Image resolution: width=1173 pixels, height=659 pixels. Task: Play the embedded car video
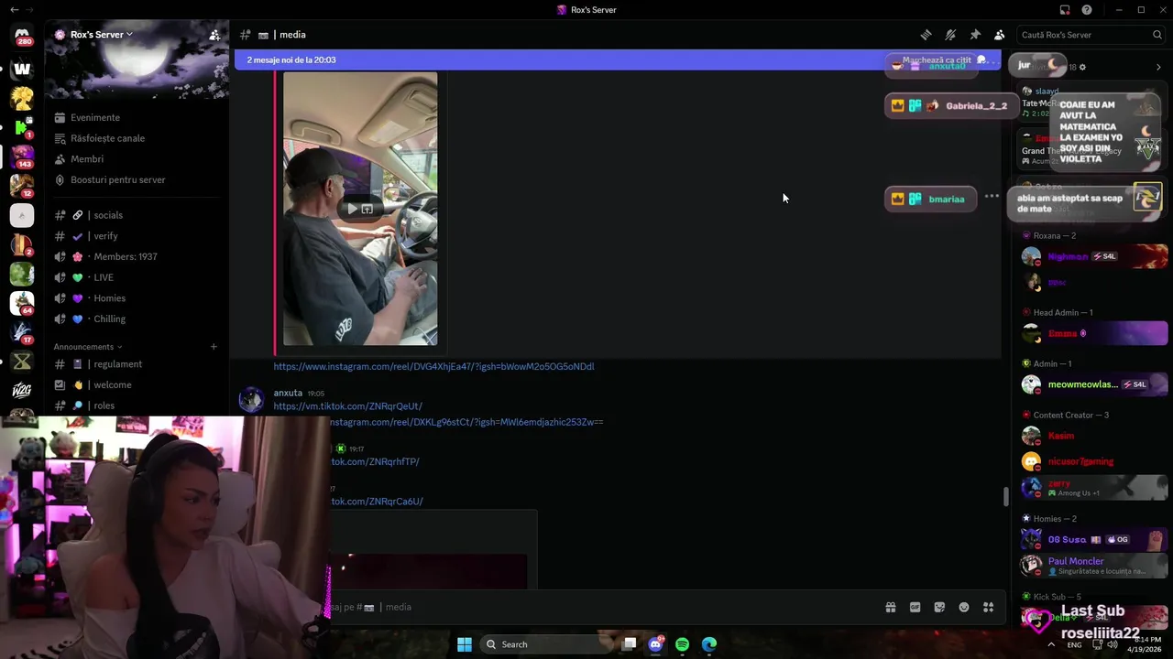352,209
